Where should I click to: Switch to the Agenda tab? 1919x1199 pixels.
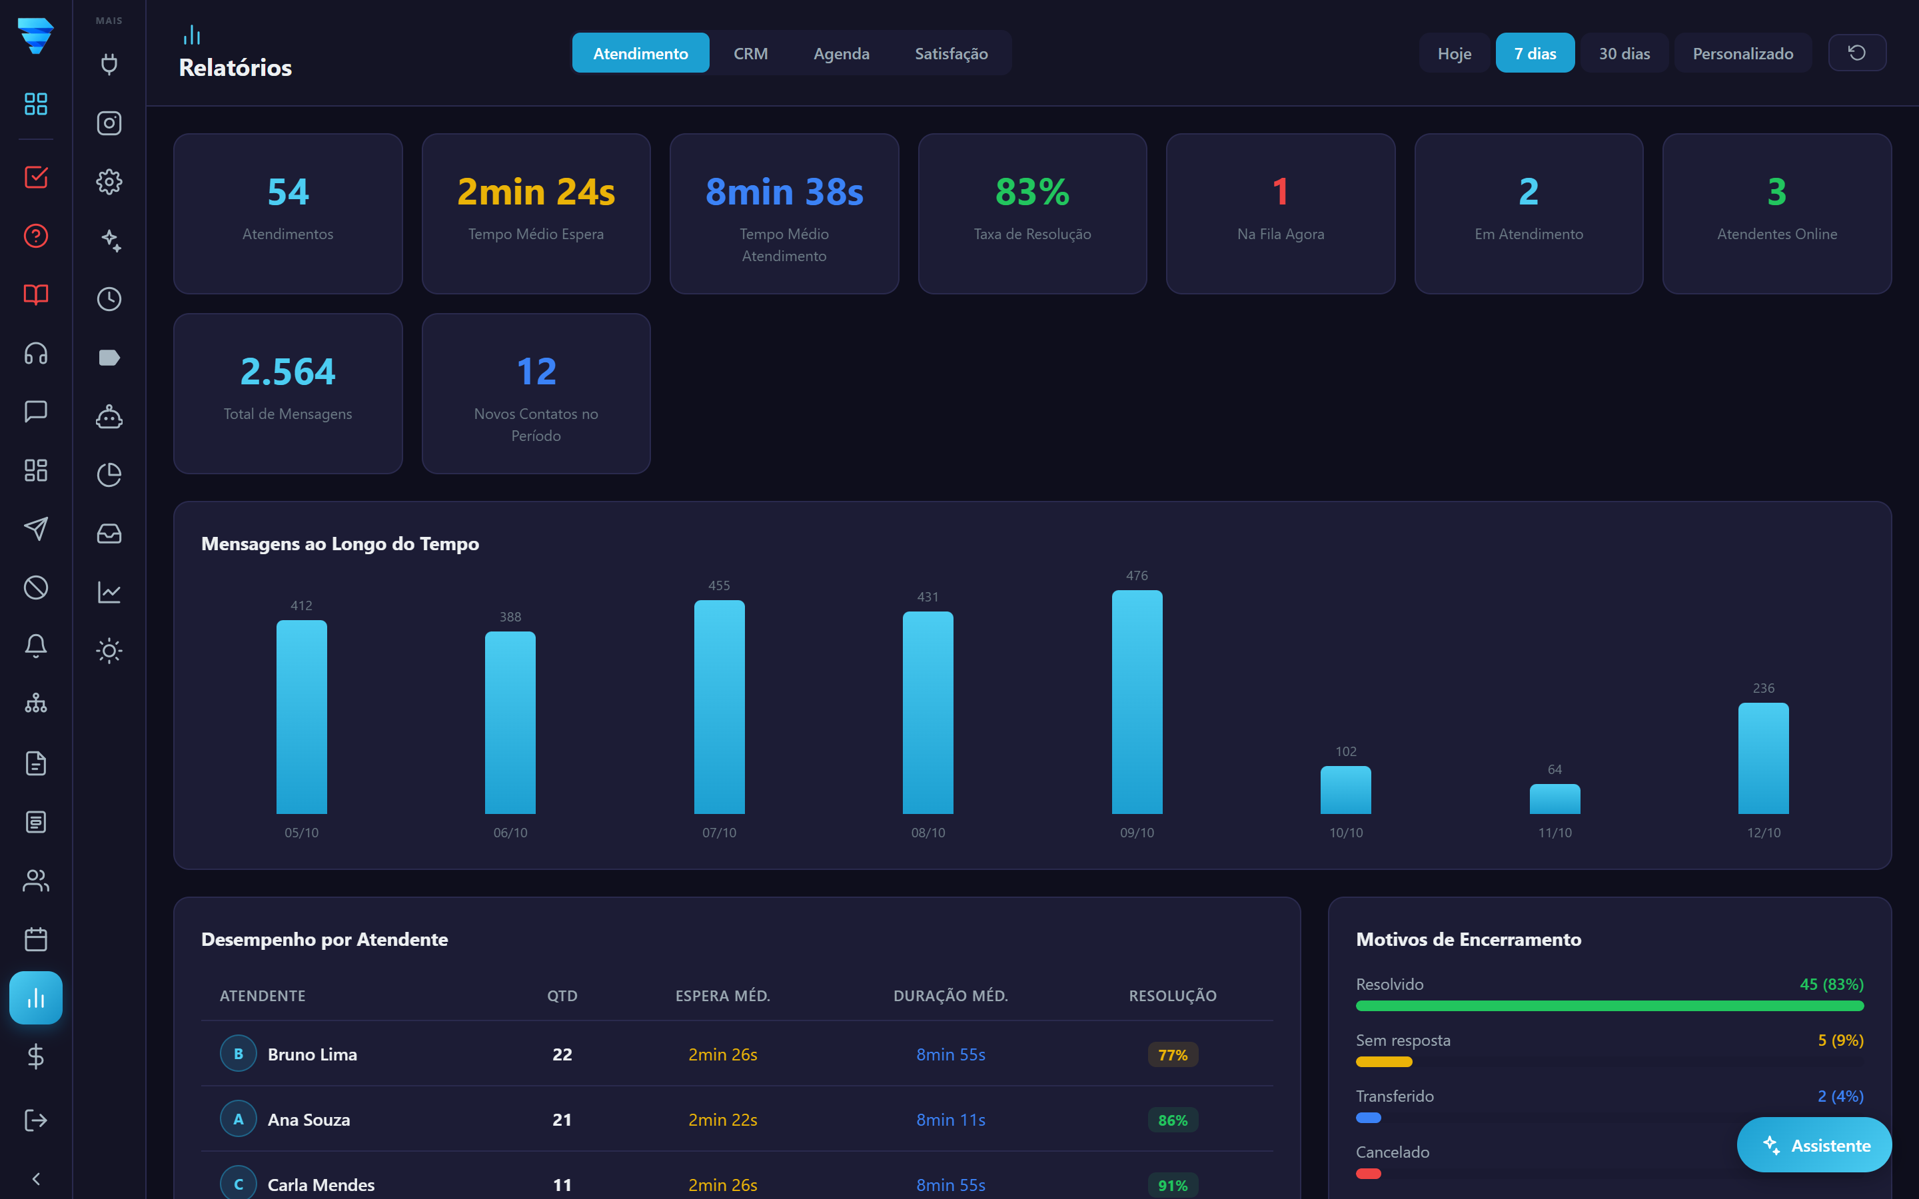(x=842, y=53)
